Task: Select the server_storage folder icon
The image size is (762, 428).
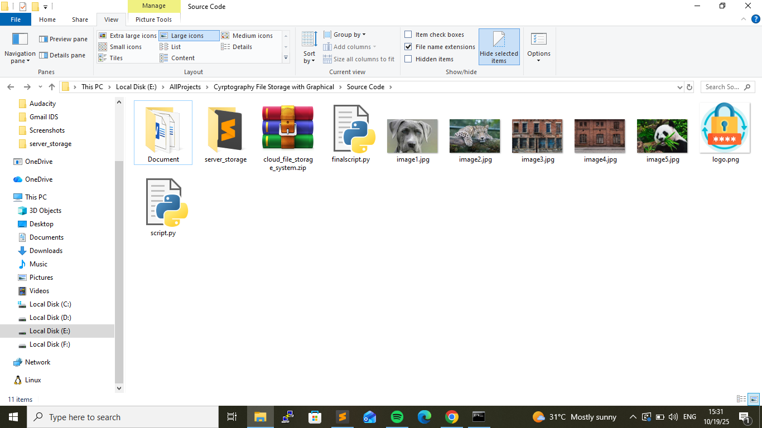Action: (225, 129)
